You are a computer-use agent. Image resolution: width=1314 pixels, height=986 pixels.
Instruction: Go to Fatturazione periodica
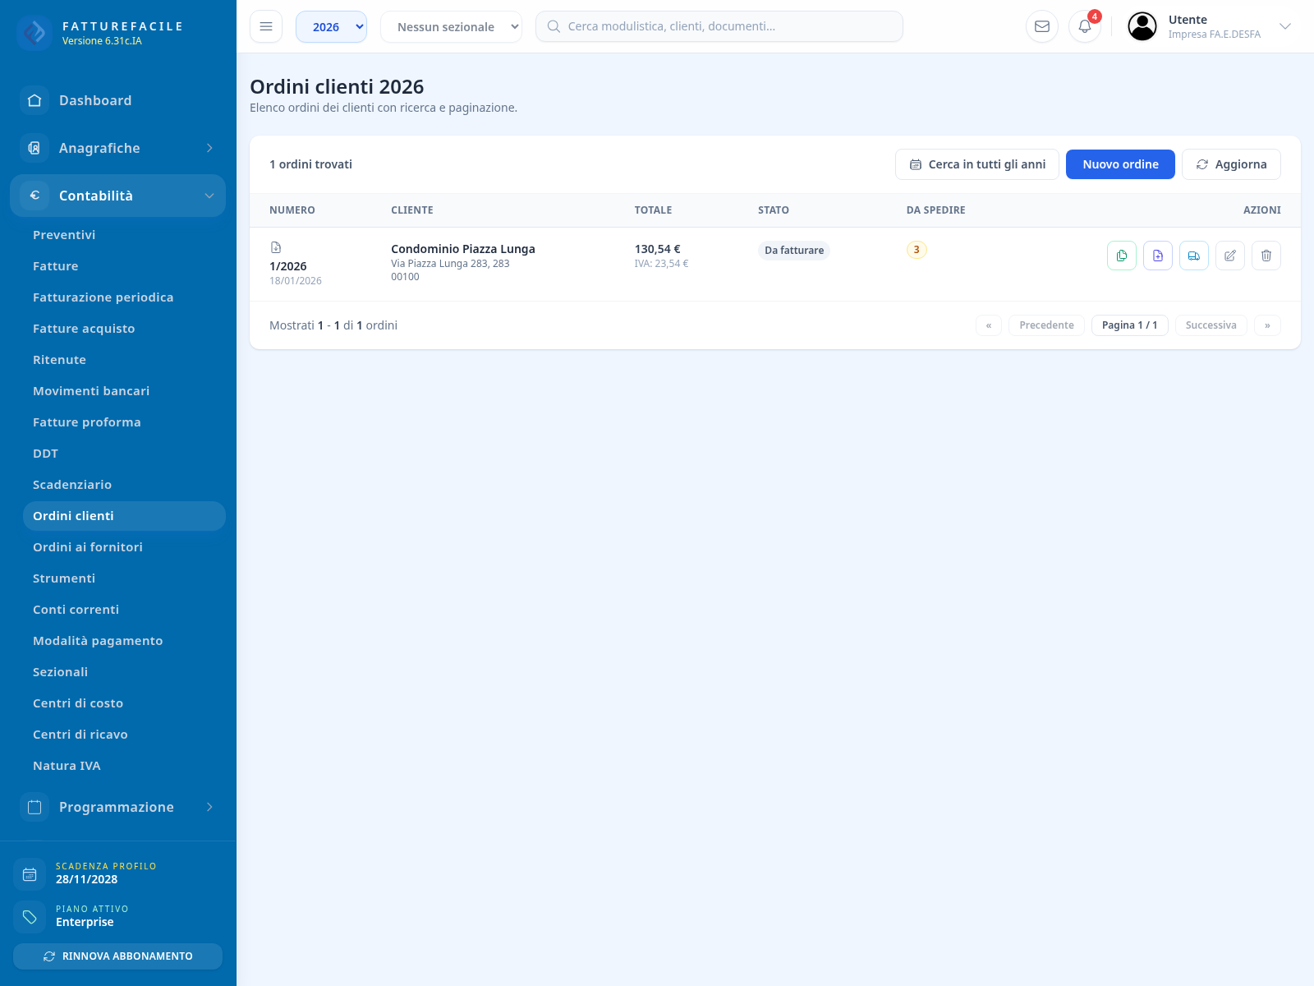124,297
